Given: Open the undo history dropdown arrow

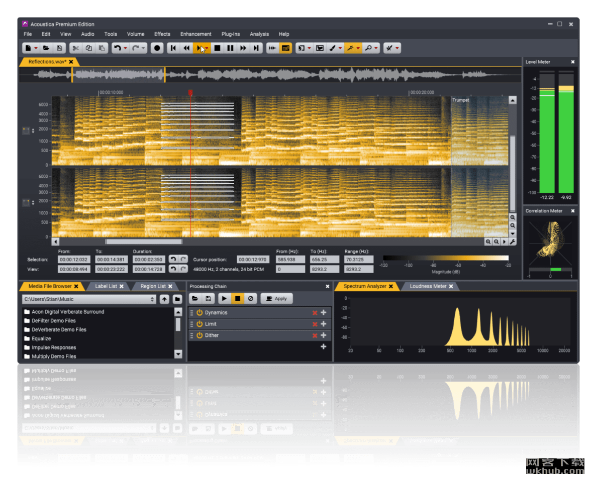Looking at the screenshot, I should 125,48.
